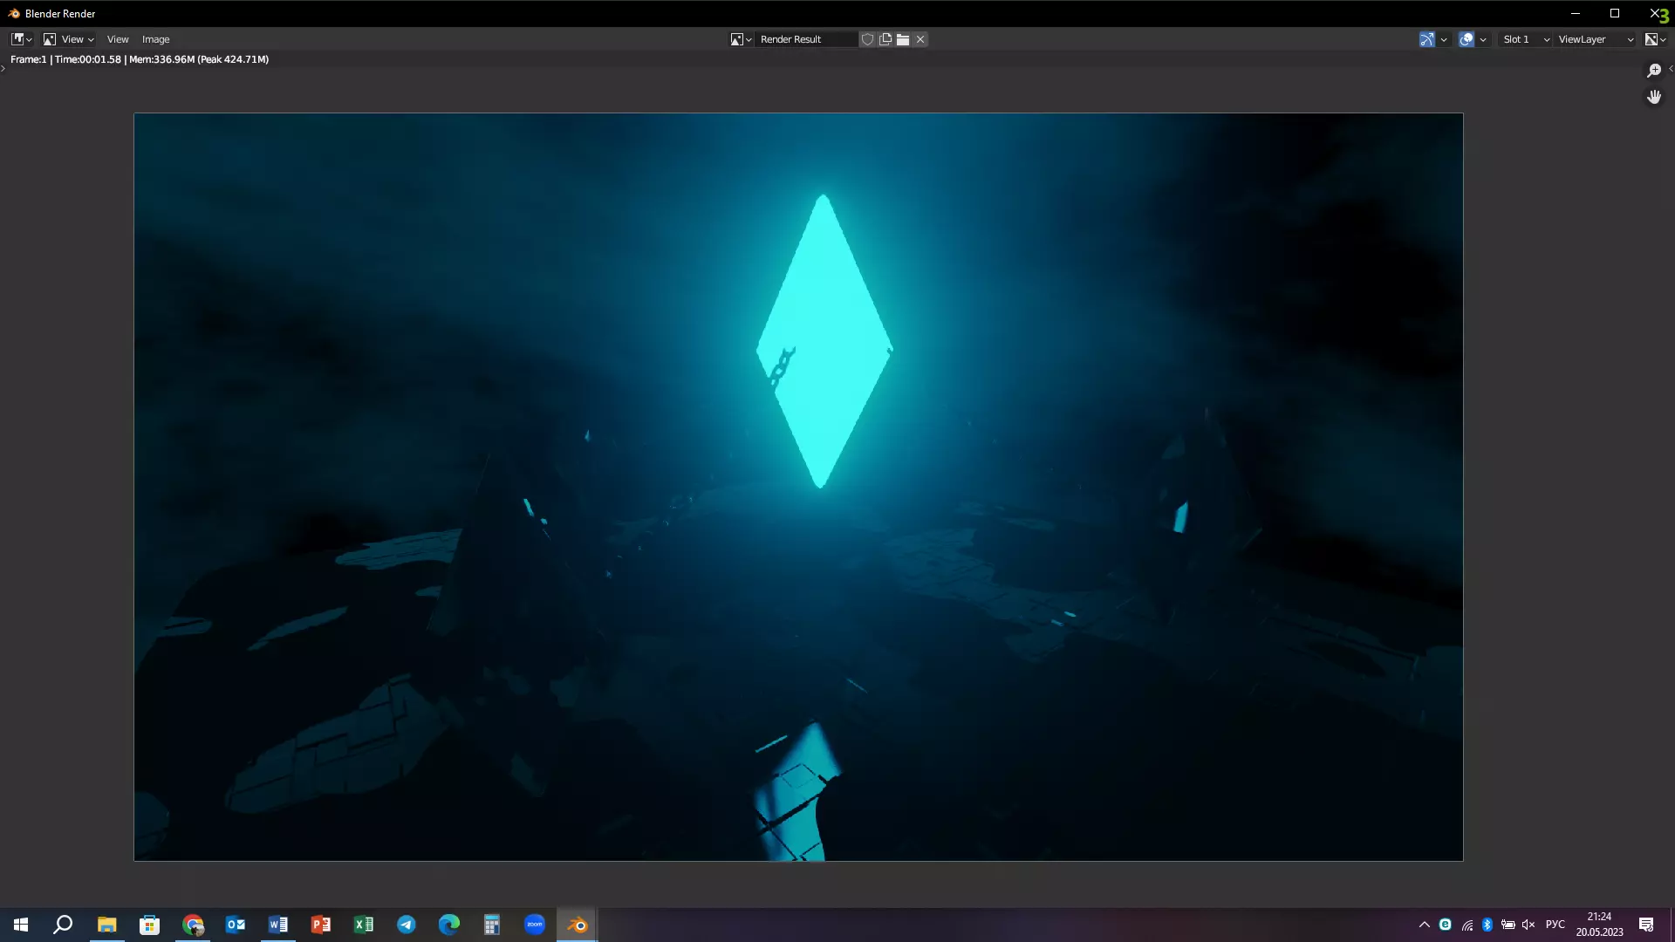This screenshot has height=942, width=1675.
Task: Expand the right sidebar arrow
Action: pos(1671,68)
